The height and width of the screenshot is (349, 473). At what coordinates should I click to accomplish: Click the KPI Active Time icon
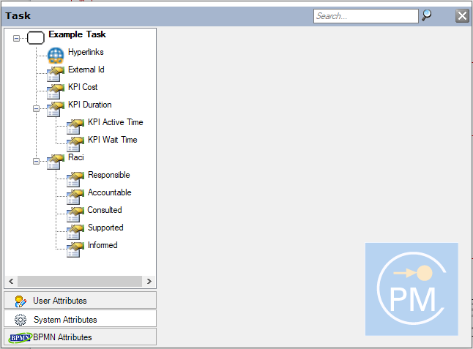(x=75, y=127)
